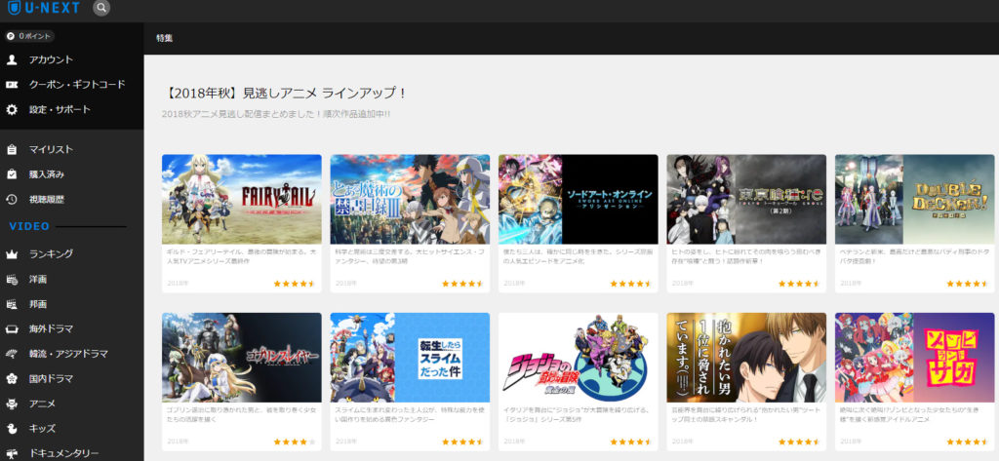Open 韓流・アジアドラマ category
This screenshot has height=461, width=999.
point(68,354)
